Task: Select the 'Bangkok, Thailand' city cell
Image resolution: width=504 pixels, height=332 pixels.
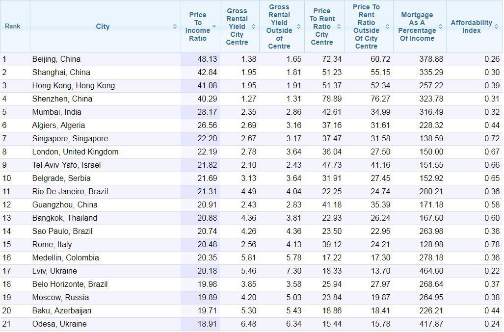Action: click(x=106, y=218)
